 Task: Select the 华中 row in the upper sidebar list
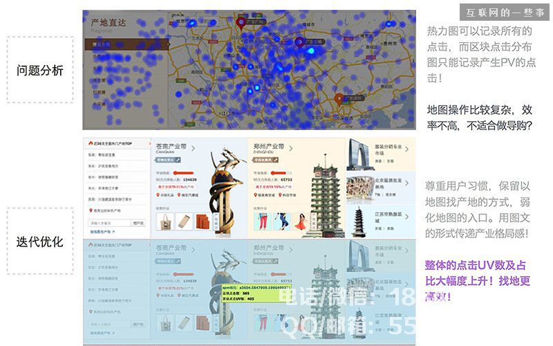(x=117, y=177)
